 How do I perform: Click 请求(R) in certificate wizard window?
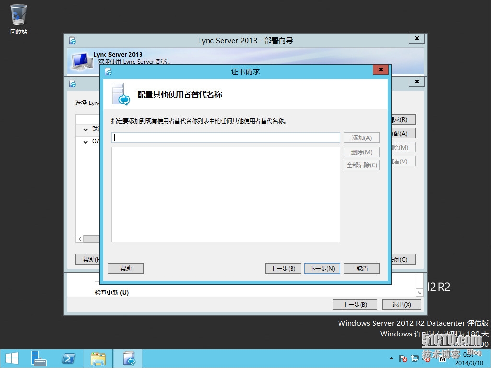click(x=403, y=119)
